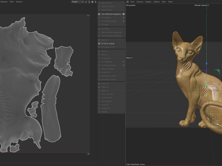Choose Start Interactive Mapping
The width and height of the screenshot is (222, 166).
click(111, 32)
